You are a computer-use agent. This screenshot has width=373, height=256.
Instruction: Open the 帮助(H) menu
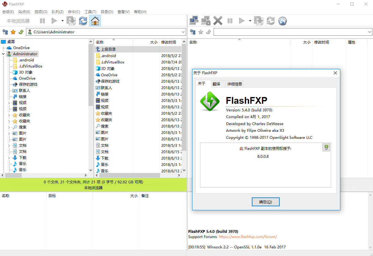click(x=140, y=12)
